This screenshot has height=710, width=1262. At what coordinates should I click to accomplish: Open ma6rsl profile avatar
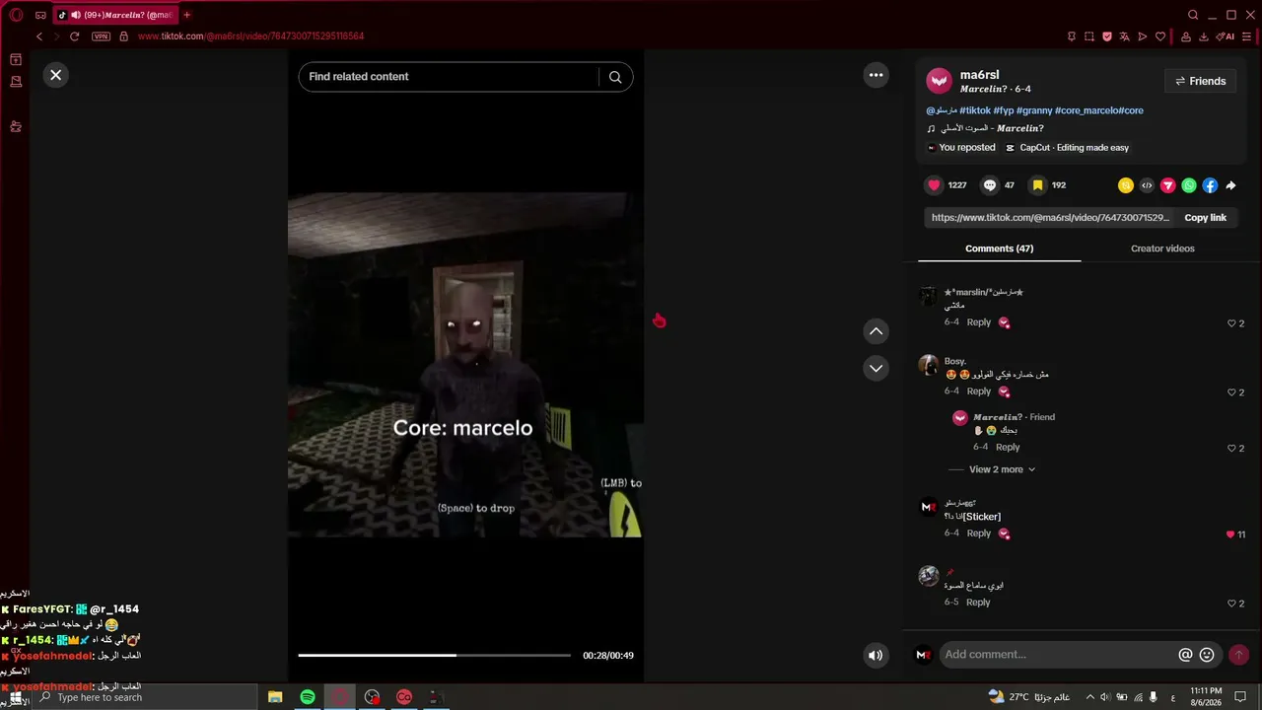pos(940,81)
